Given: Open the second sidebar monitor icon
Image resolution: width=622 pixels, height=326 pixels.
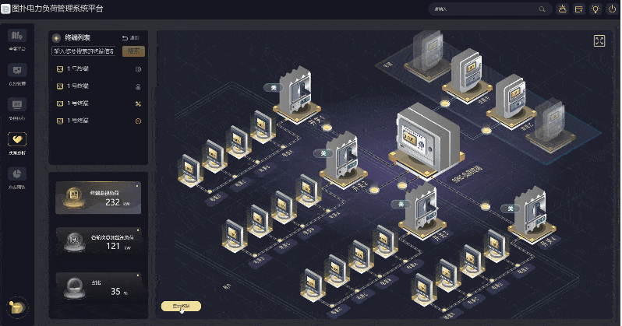Looking at the screenshot, I should pyautogui.click(x=17, y=70).
